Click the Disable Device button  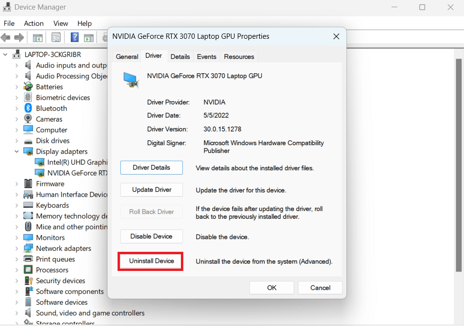pos(152,236)
